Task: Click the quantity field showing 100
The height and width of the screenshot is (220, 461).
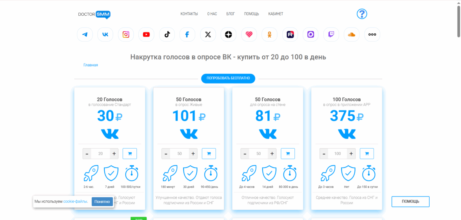Action: pos(338,154)
